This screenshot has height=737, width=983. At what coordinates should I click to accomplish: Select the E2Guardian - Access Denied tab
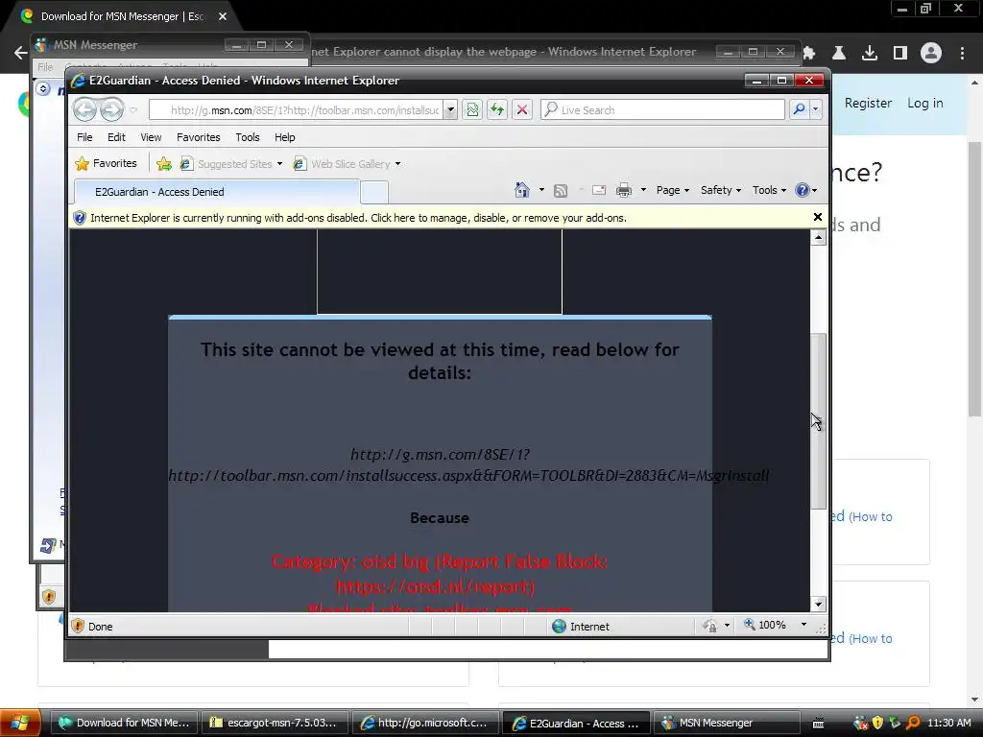click(x=217, y=192)
